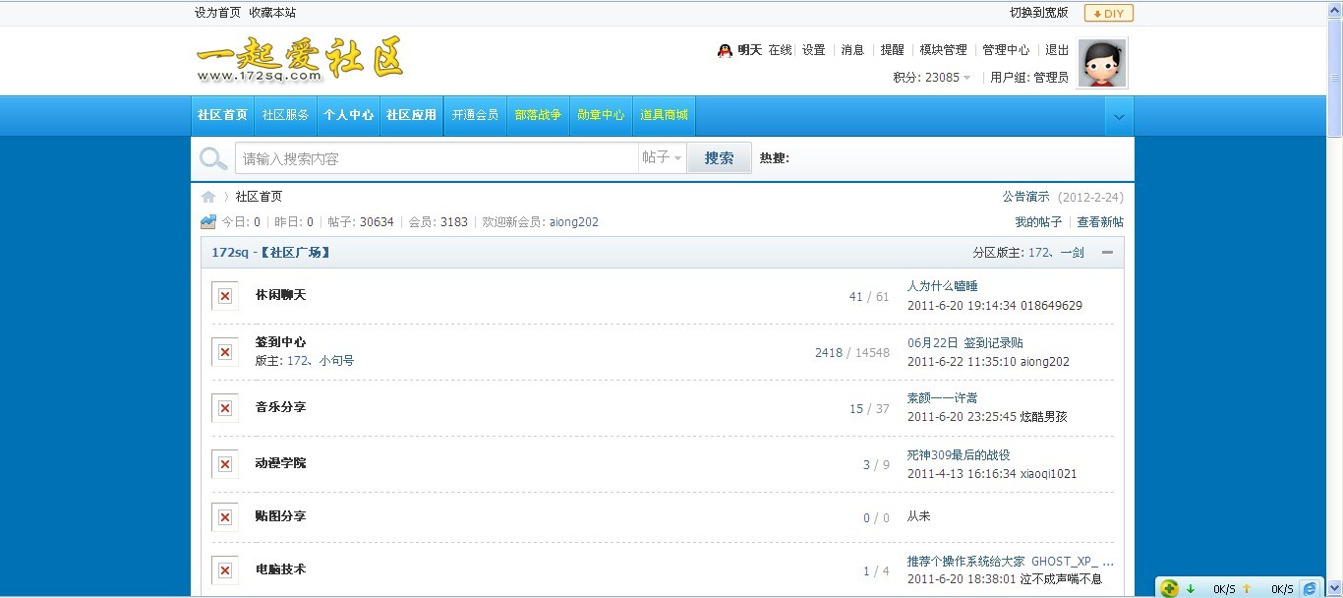Image resolution: width=1343 pixels, height=598 pixels.
Task: Click 设为首页 link
Action: (217, 13)
